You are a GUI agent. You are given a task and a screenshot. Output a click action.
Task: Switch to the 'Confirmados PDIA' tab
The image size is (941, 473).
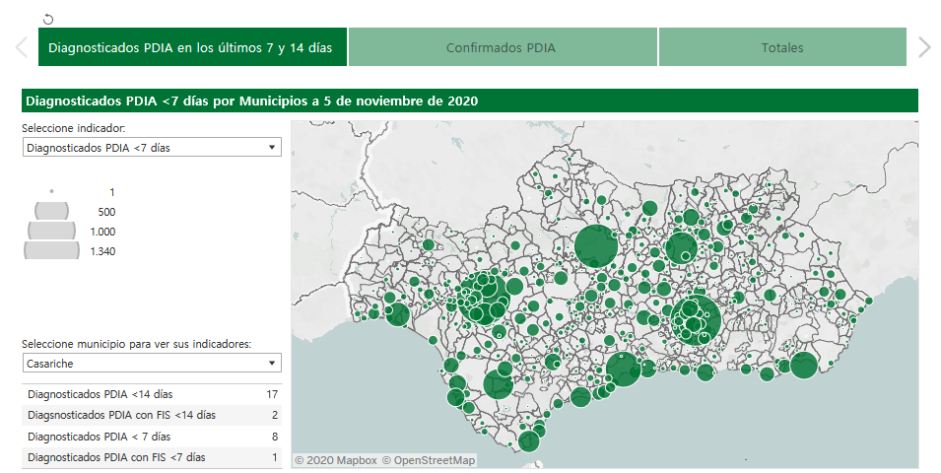(x=502, y=47)
